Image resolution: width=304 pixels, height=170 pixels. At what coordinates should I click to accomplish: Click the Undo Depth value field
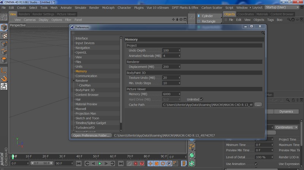point(170,51)
